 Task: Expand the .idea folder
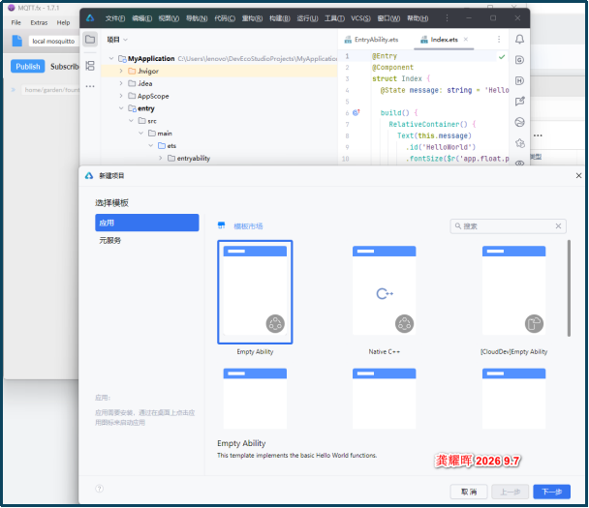[x=121, y=83]
